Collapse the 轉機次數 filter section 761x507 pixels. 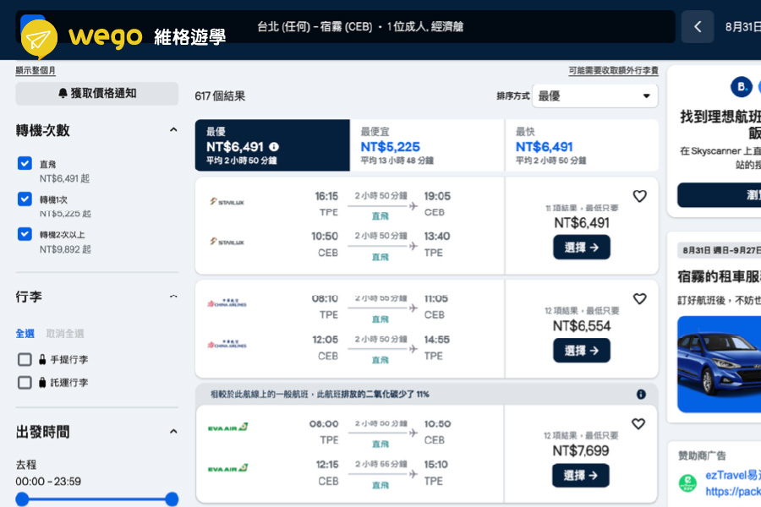pos(173,130)
